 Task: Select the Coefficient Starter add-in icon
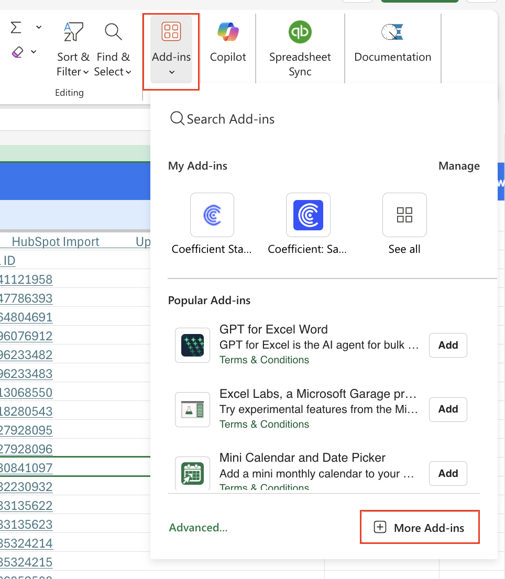click(x=212, y=215)
